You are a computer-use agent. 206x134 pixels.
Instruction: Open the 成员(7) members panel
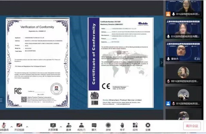[x=82, y=126]
